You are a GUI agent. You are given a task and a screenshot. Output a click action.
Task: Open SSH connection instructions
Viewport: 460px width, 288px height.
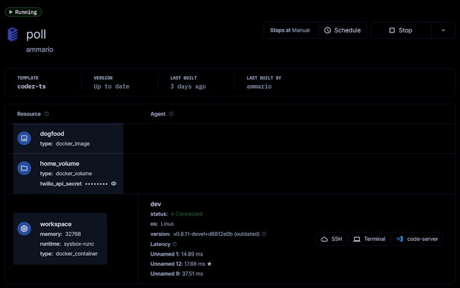pos(332,239)
